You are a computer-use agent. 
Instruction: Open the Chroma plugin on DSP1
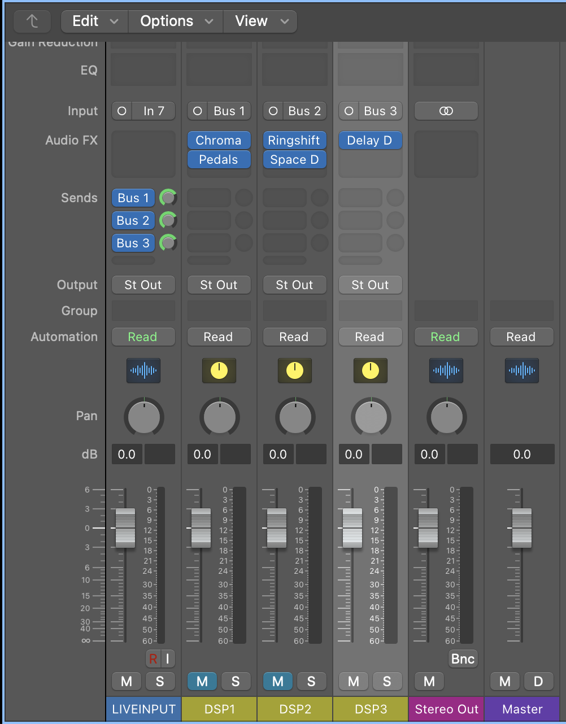219,141
